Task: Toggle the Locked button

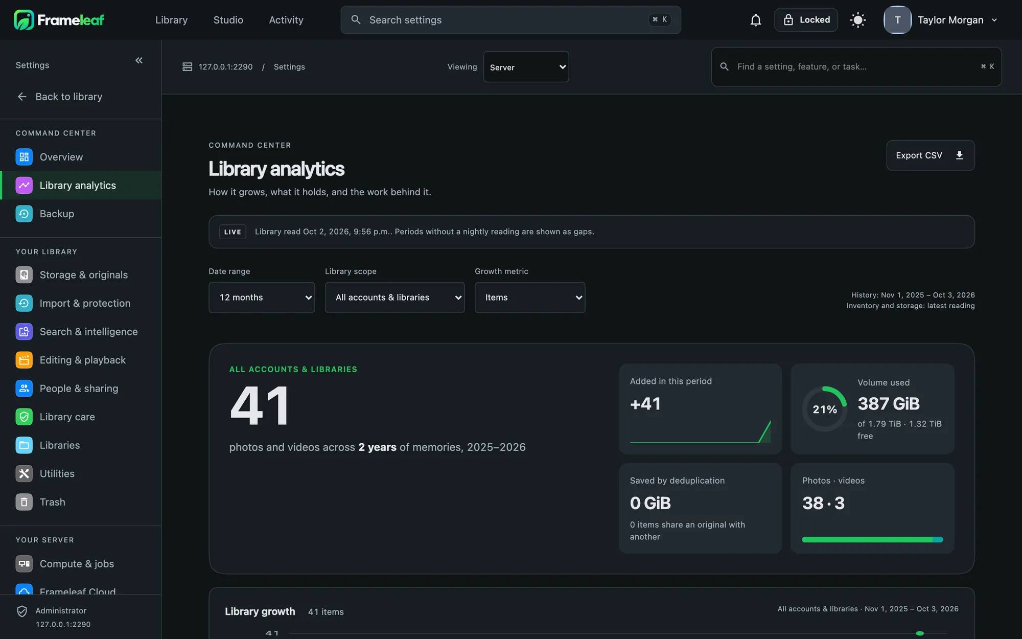Action: (x=806, y=20)
